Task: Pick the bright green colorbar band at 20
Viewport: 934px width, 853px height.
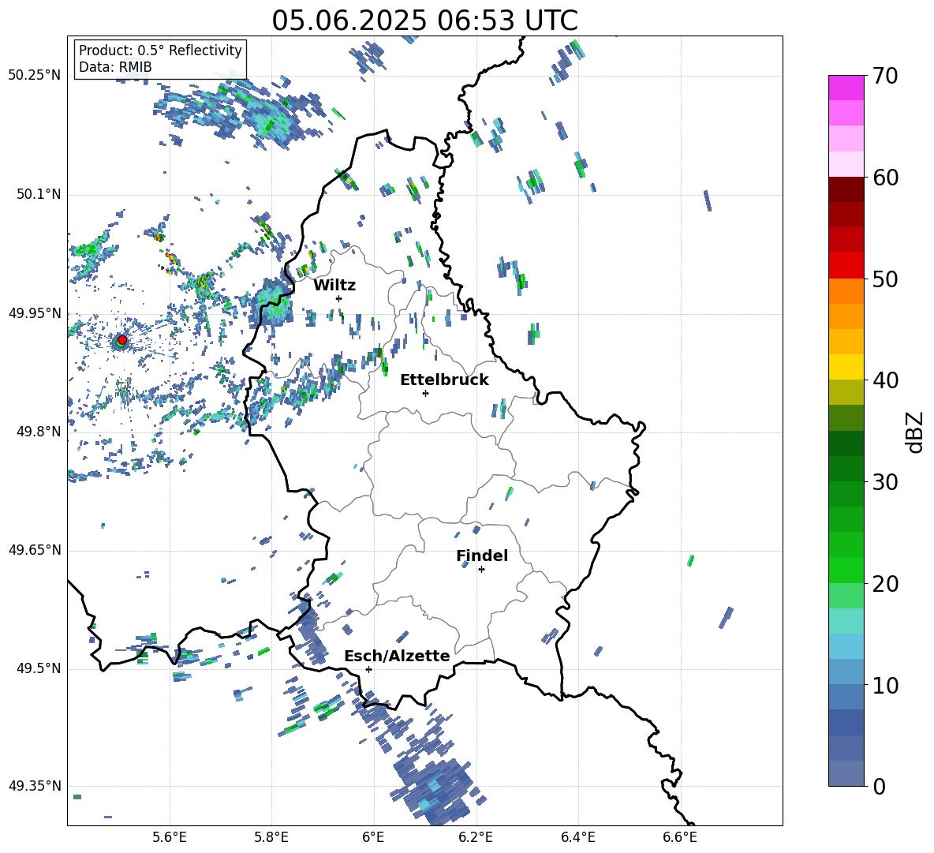Action: tap(846, 570)
